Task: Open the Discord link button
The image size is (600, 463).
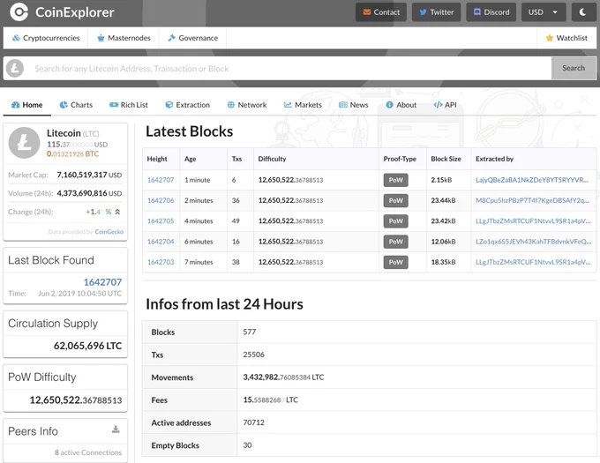Action: point(491,12)
